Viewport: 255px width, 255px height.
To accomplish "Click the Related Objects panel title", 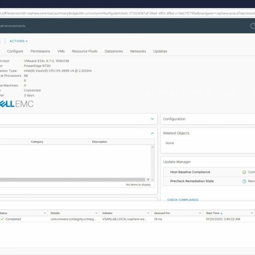I will click(x=176, y=133).
